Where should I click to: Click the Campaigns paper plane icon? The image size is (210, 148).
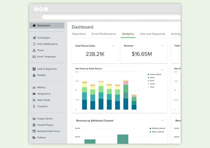tap(34, 38)
